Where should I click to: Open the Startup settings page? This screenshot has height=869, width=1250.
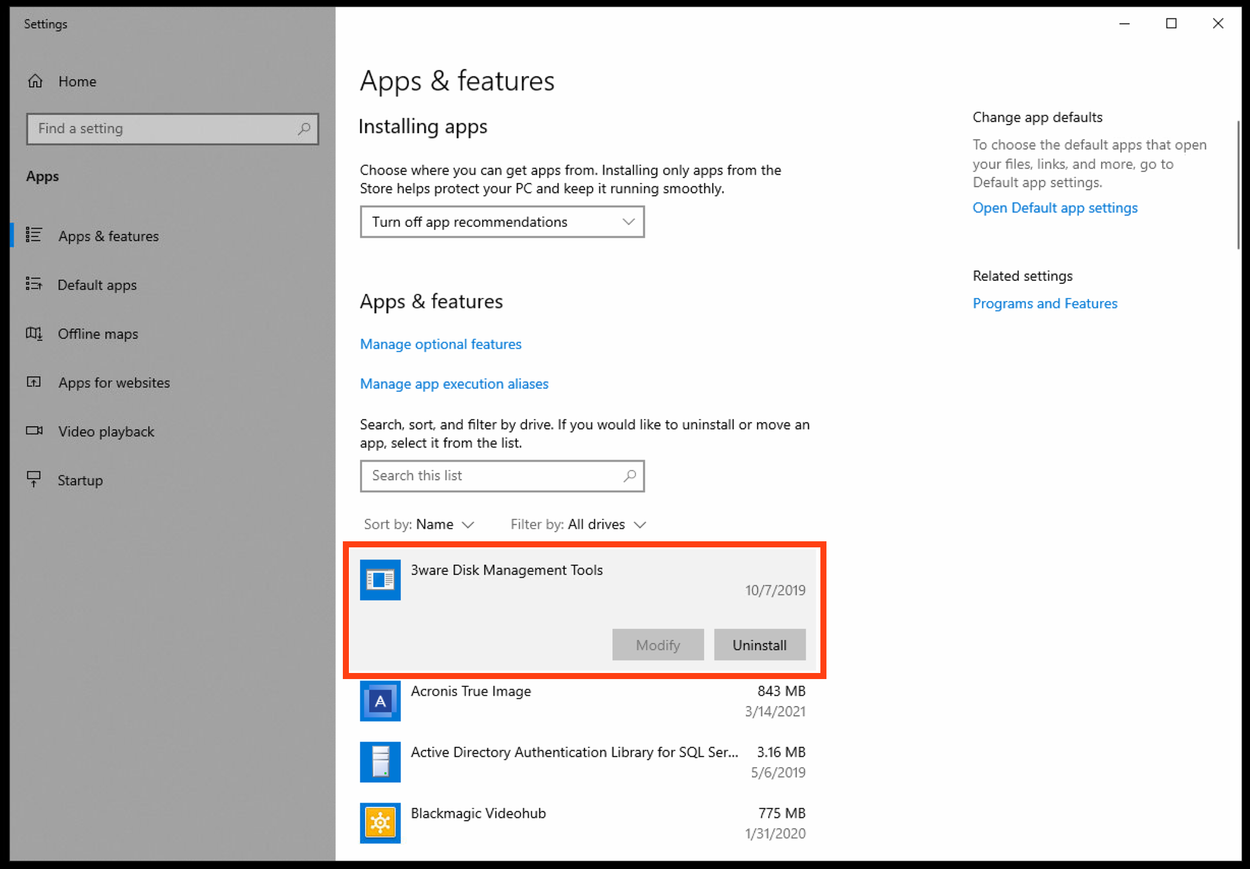pos(79,480)
